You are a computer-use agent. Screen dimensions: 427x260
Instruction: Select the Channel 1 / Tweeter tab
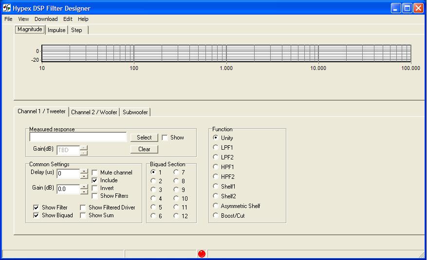[41, 111]
